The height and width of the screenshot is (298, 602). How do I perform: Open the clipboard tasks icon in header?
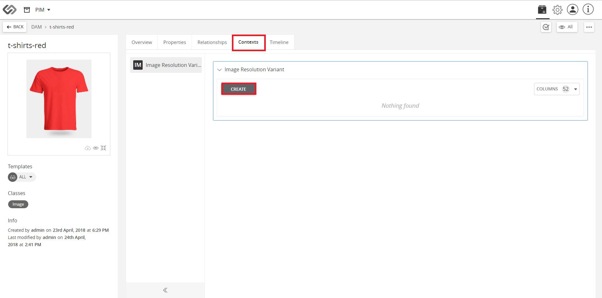pos(542,10)
